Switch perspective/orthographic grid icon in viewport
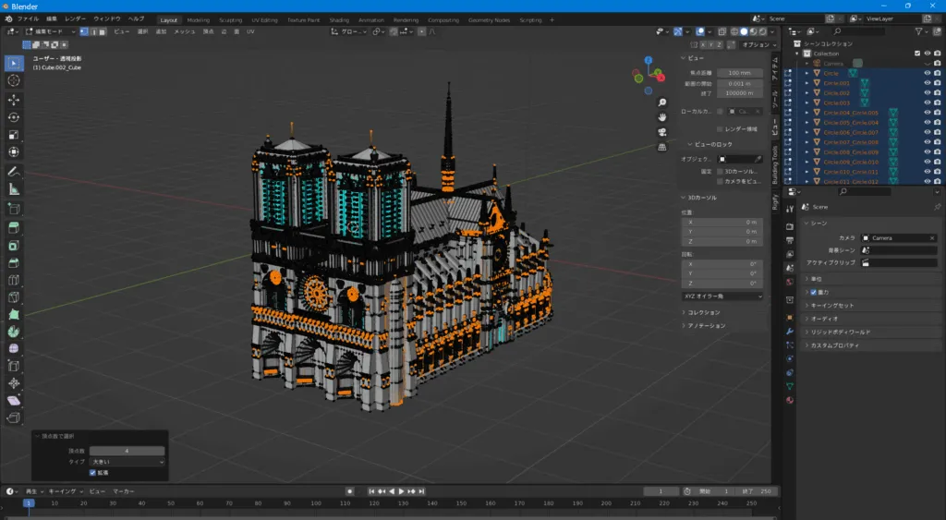 [661, 147]
